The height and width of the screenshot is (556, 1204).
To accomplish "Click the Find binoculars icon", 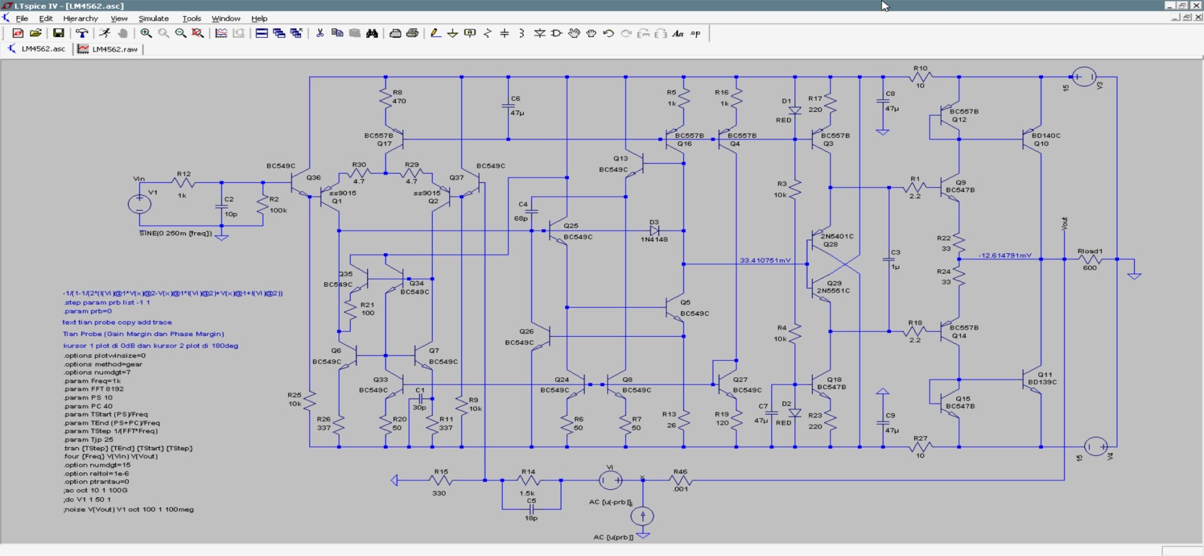I will [372, 34].
